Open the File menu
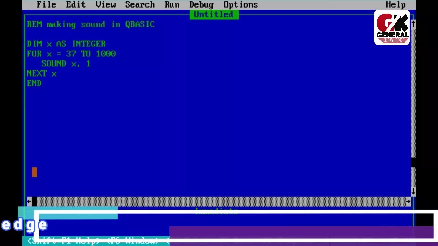The image size is (438, 246). pos(46,5)
